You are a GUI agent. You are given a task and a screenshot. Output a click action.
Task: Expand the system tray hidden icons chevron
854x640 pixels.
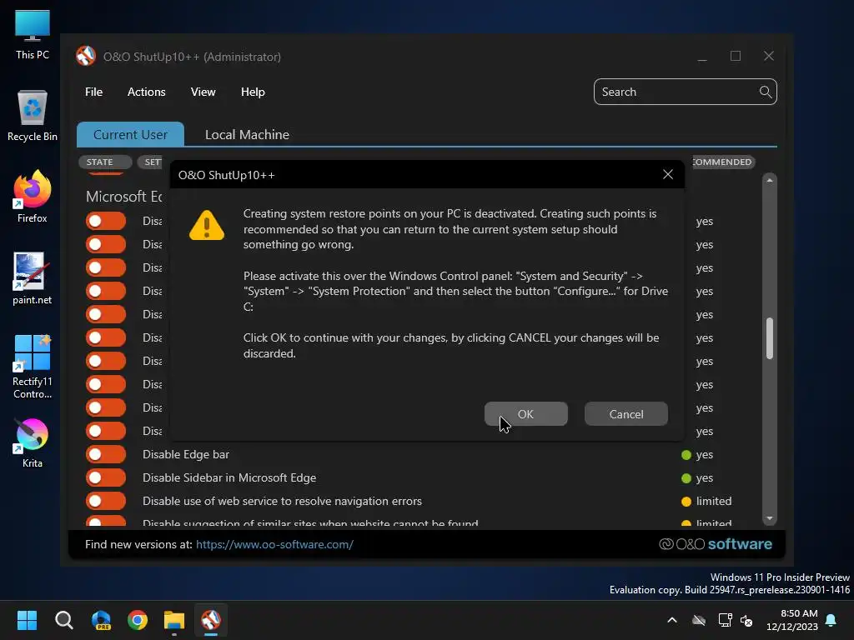coord(672,620)
